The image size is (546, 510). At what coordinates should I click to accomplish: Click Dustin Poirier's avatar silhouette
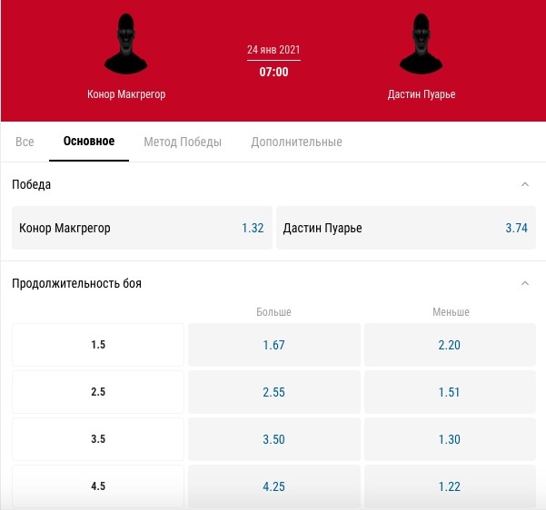click(x=421, y=44)
